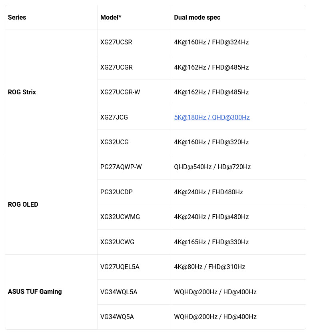Screen dimensions: 311x335
Task: Click model XG27UCGR-W
Action: pyautogui.click(x=120, y=92)
